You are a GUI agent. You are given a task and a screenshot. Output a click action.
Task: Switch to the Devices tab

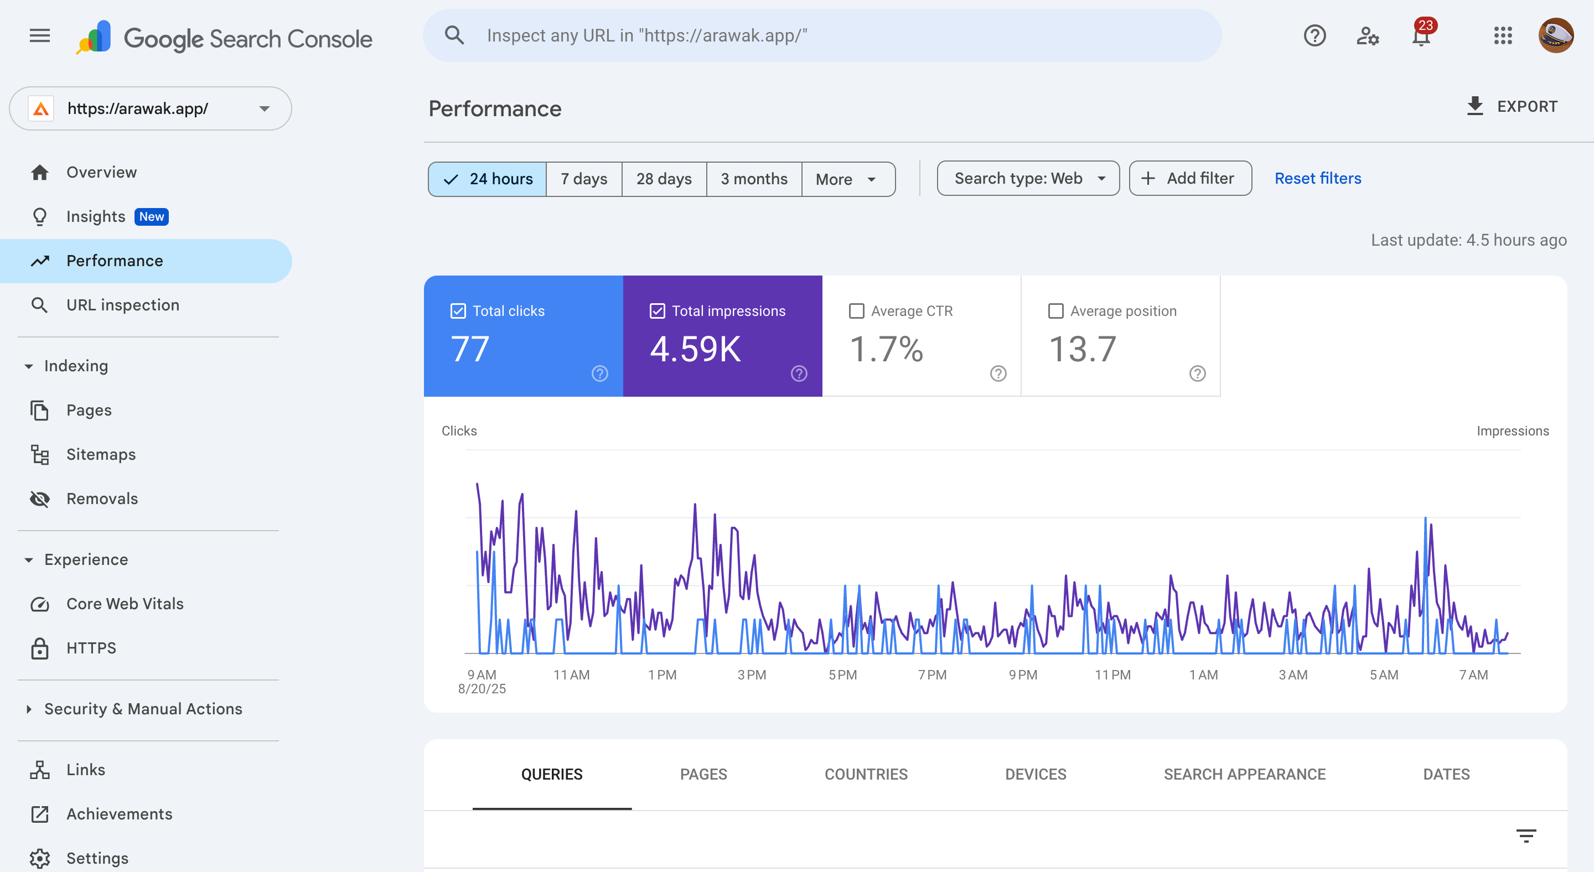click(1035, 774)
